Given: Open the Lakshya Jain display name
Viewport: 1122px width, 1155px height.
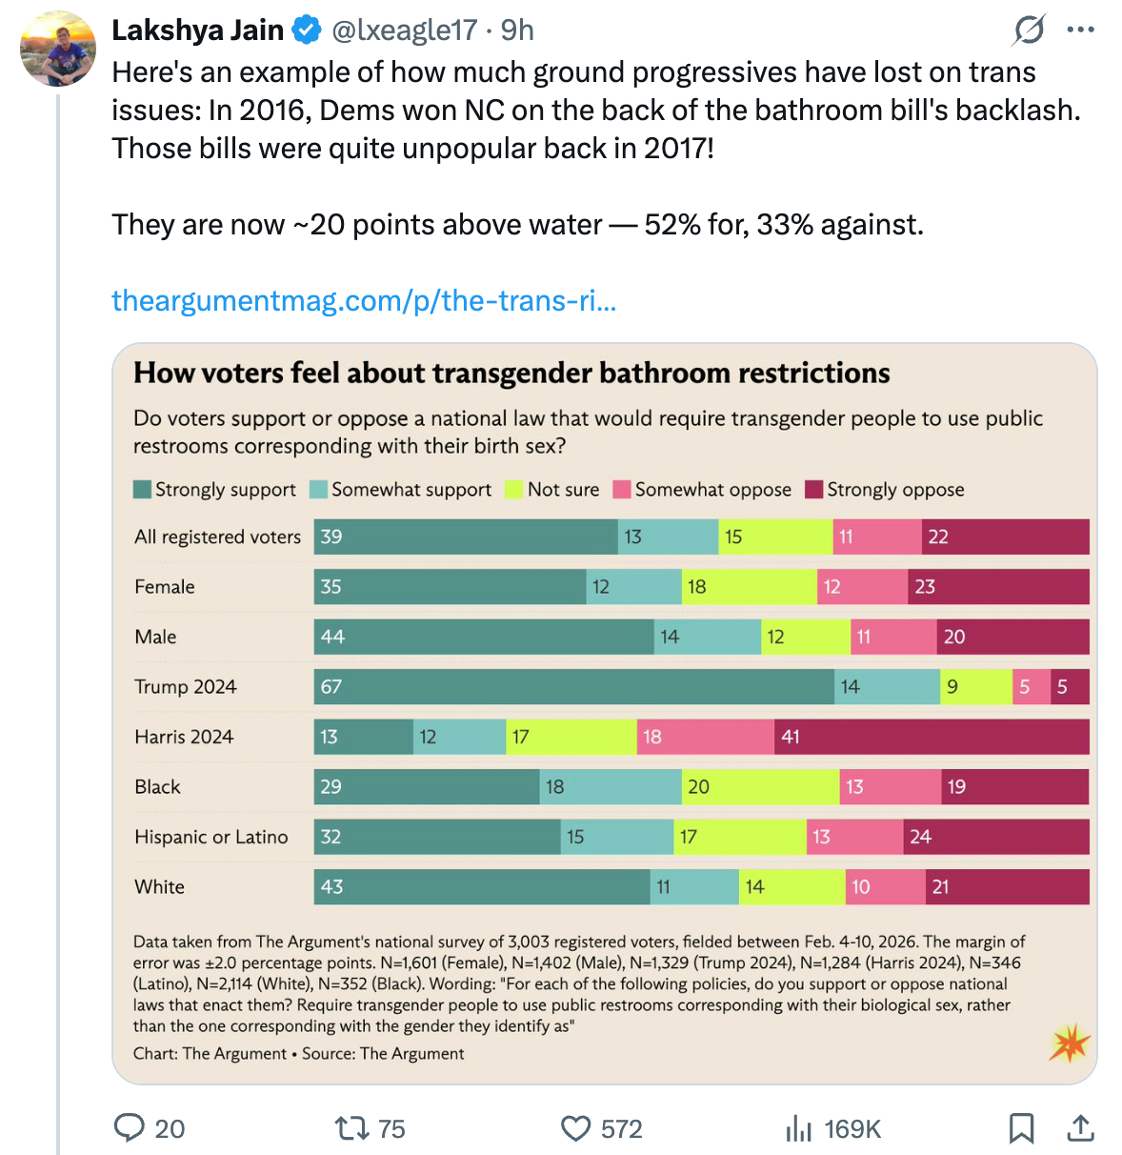Looking at the screenshot, I should point(198,30).
